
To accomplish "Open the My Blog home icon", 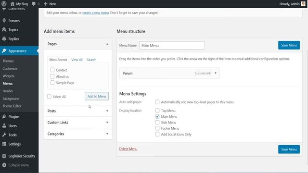I will point(13,4).
